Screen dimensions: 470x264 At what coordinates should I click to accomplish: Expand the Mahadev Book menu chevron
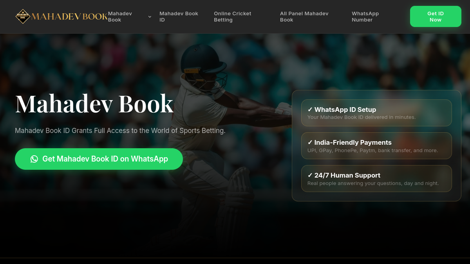[150, 17]
